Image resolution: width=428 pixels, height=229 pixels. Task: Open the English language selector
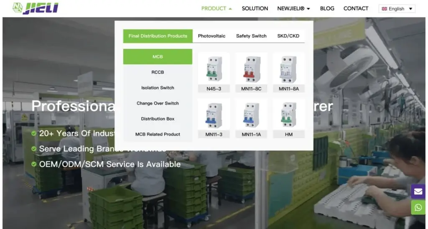(x=397, y=9)
